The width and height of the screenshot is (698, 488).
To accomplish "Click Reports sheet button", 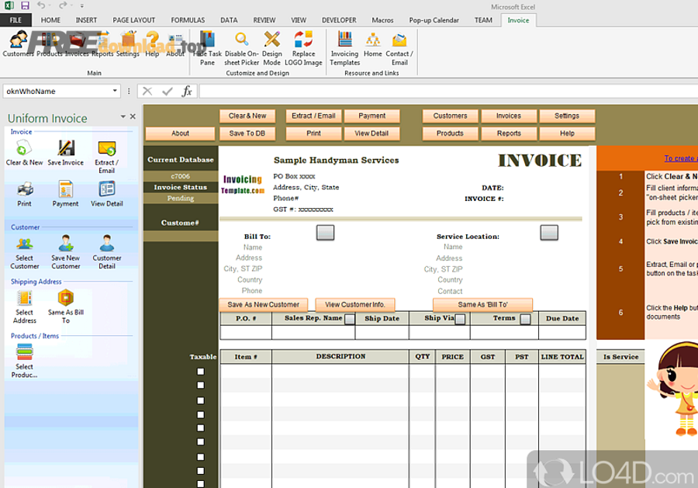I will (x=509, y=133).
